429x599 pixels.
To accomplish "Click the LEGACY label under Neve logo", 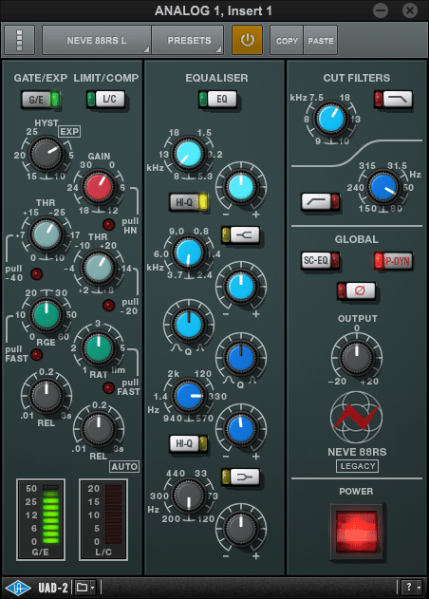I will pyautogui.click(x=358, y=466).
